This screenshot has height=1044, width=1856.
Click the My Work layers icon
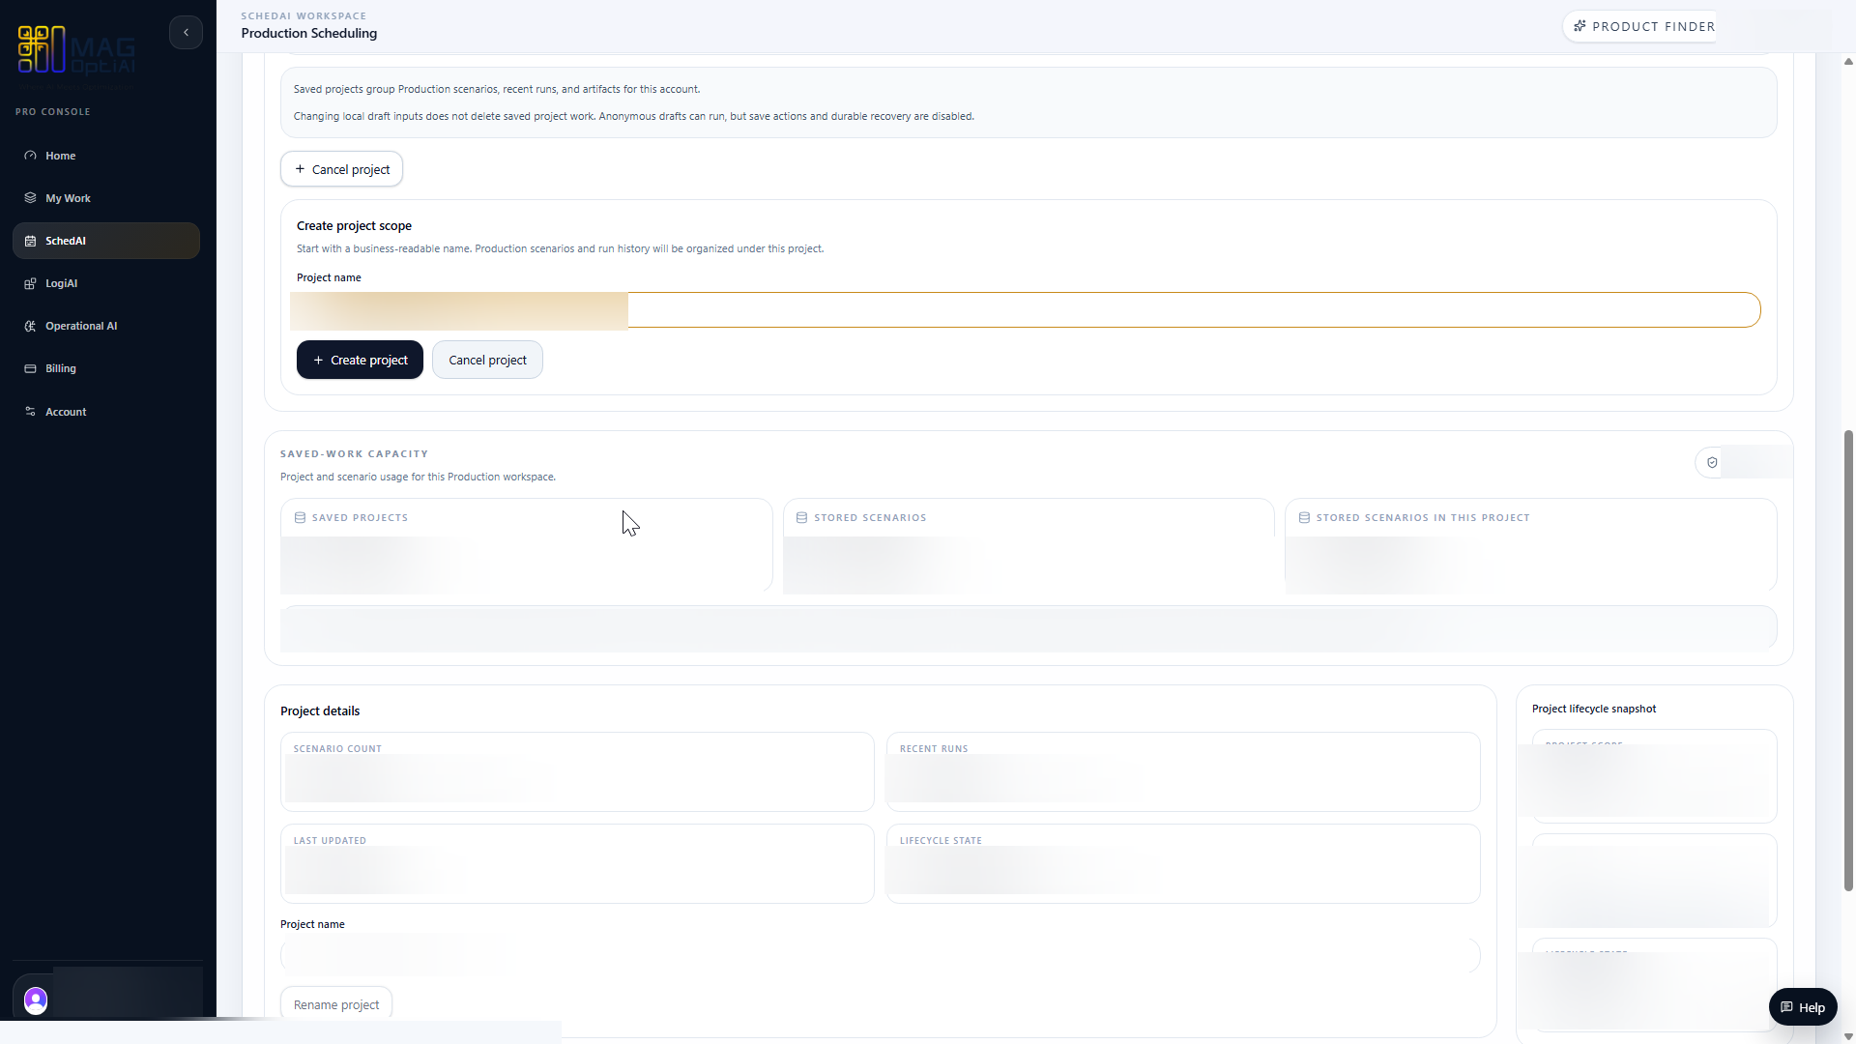click(x=30, y=198)
